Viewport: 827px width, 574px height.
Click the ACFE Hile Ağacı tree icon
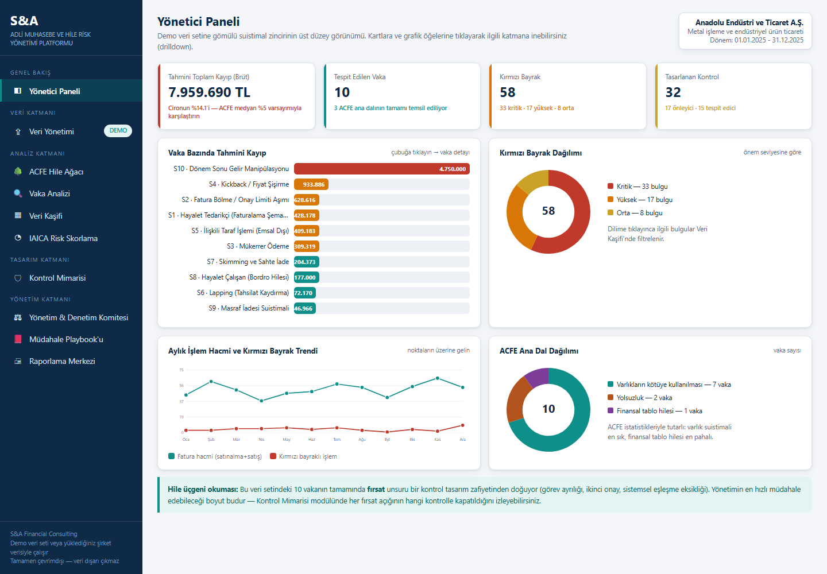18,172
